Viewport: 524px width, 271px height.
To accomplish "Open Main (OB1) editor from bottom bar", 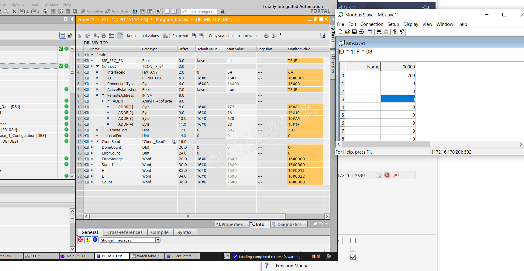I will (x=76, y=256).
